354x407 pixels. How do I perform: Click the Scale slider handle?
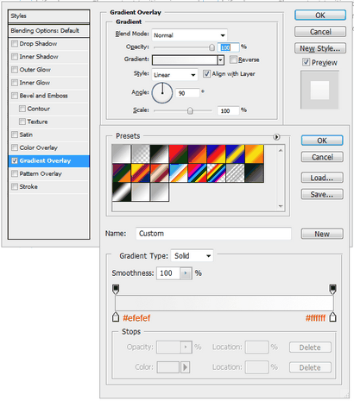(190, 110)
